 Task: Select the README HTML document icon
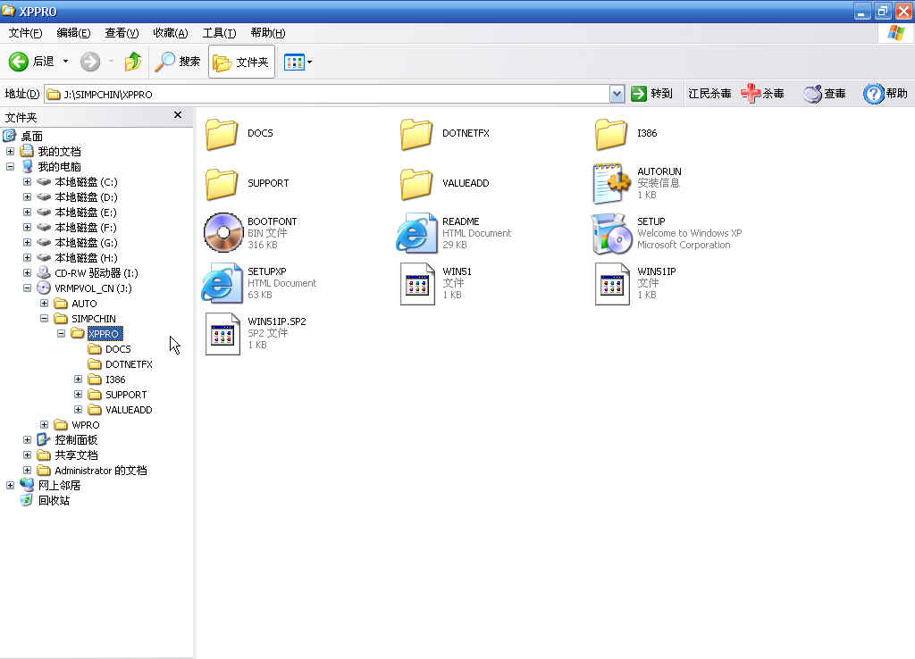coord(416,233)
